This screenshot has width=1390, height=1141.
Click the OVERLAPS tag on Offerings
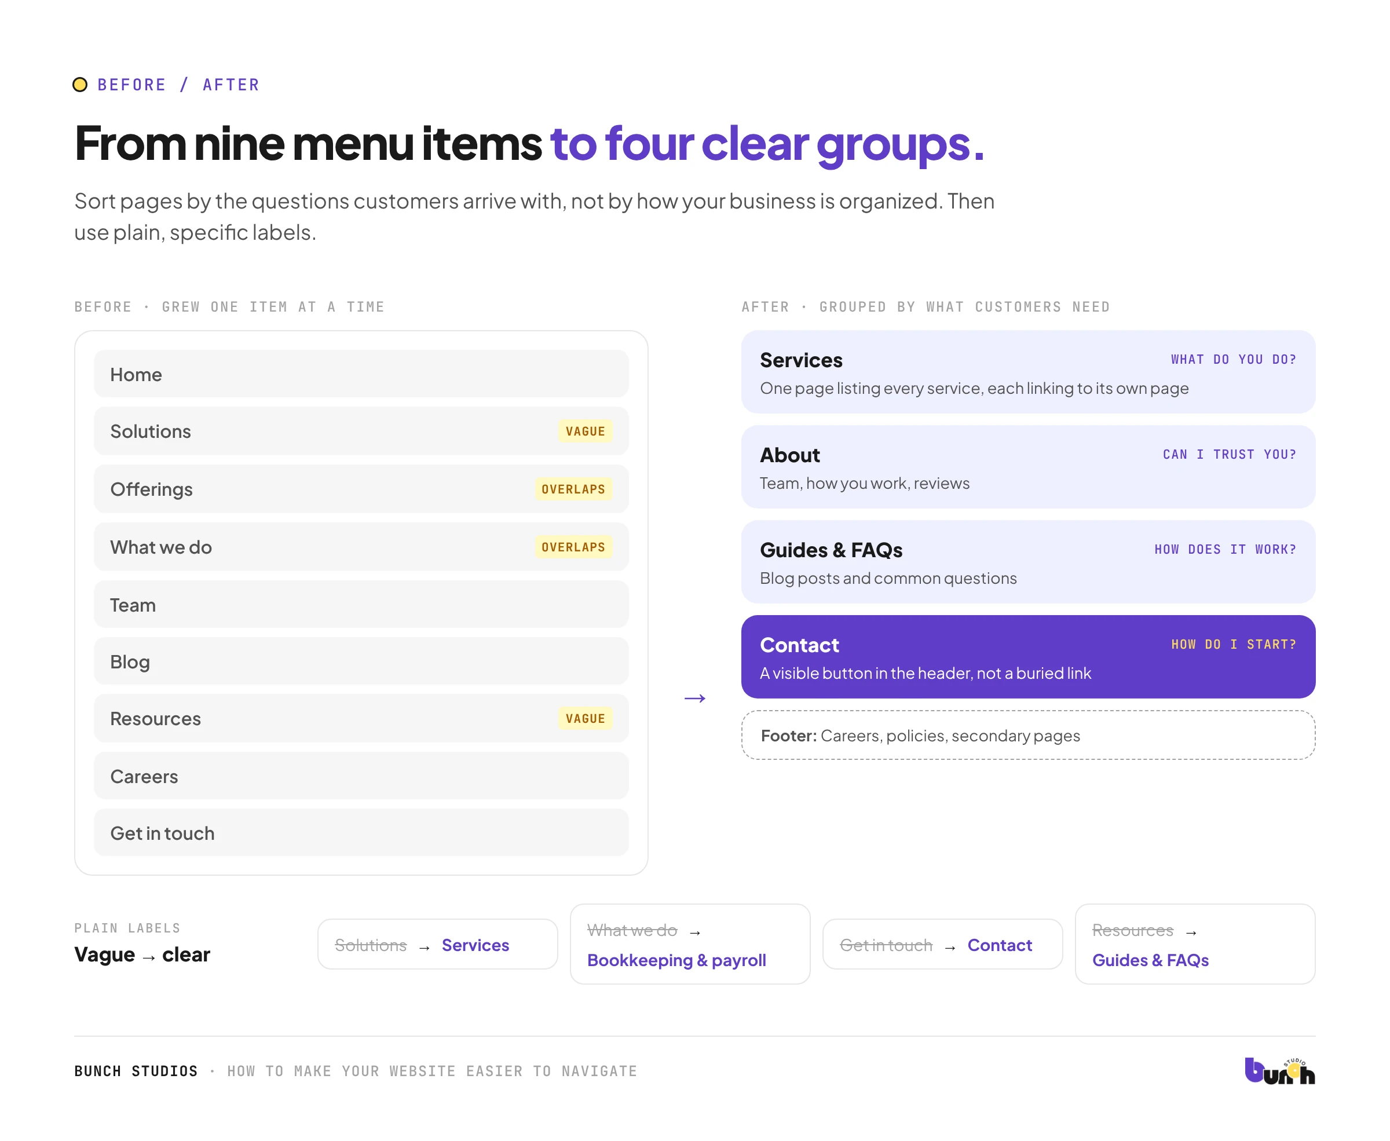click(573, 489)
